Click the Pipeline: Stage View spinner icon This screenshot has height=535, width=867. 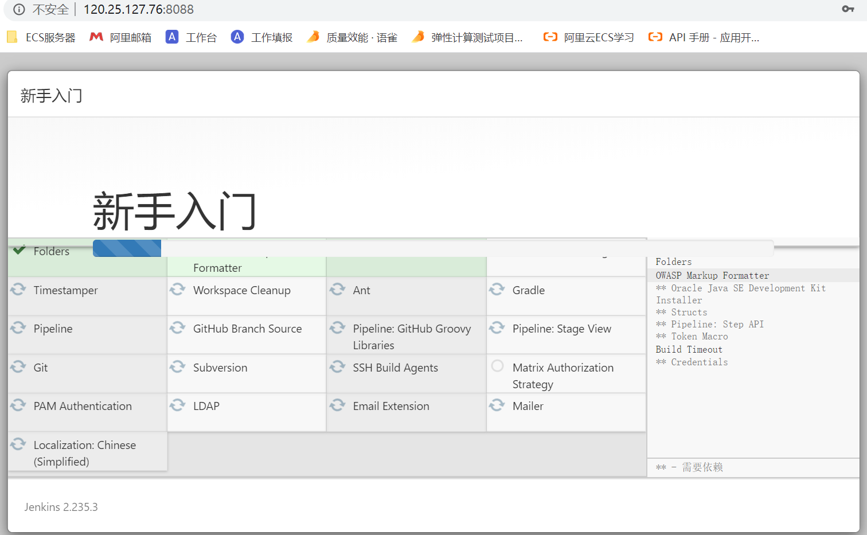tap(497, 327)
